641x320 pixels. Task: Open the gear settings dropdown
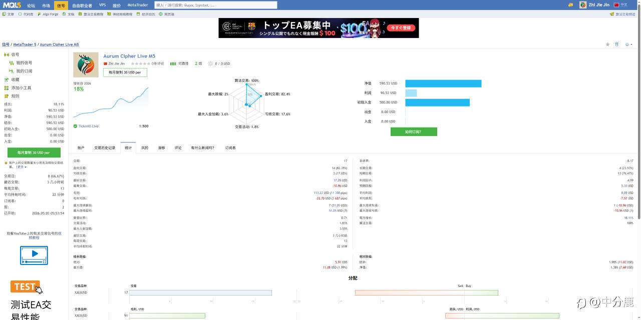tap(628, 44)
